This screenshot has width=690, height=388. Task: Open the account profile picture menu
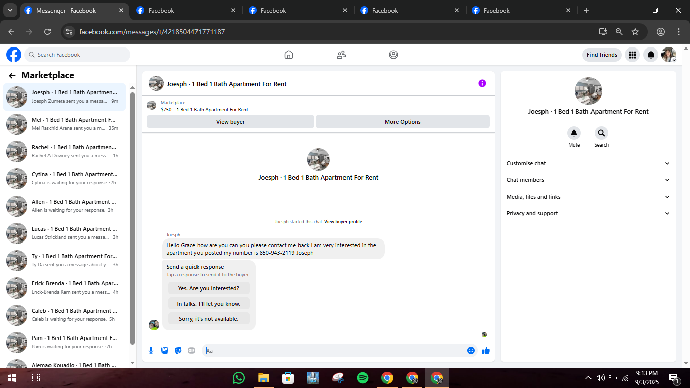[x=669, y=55]
